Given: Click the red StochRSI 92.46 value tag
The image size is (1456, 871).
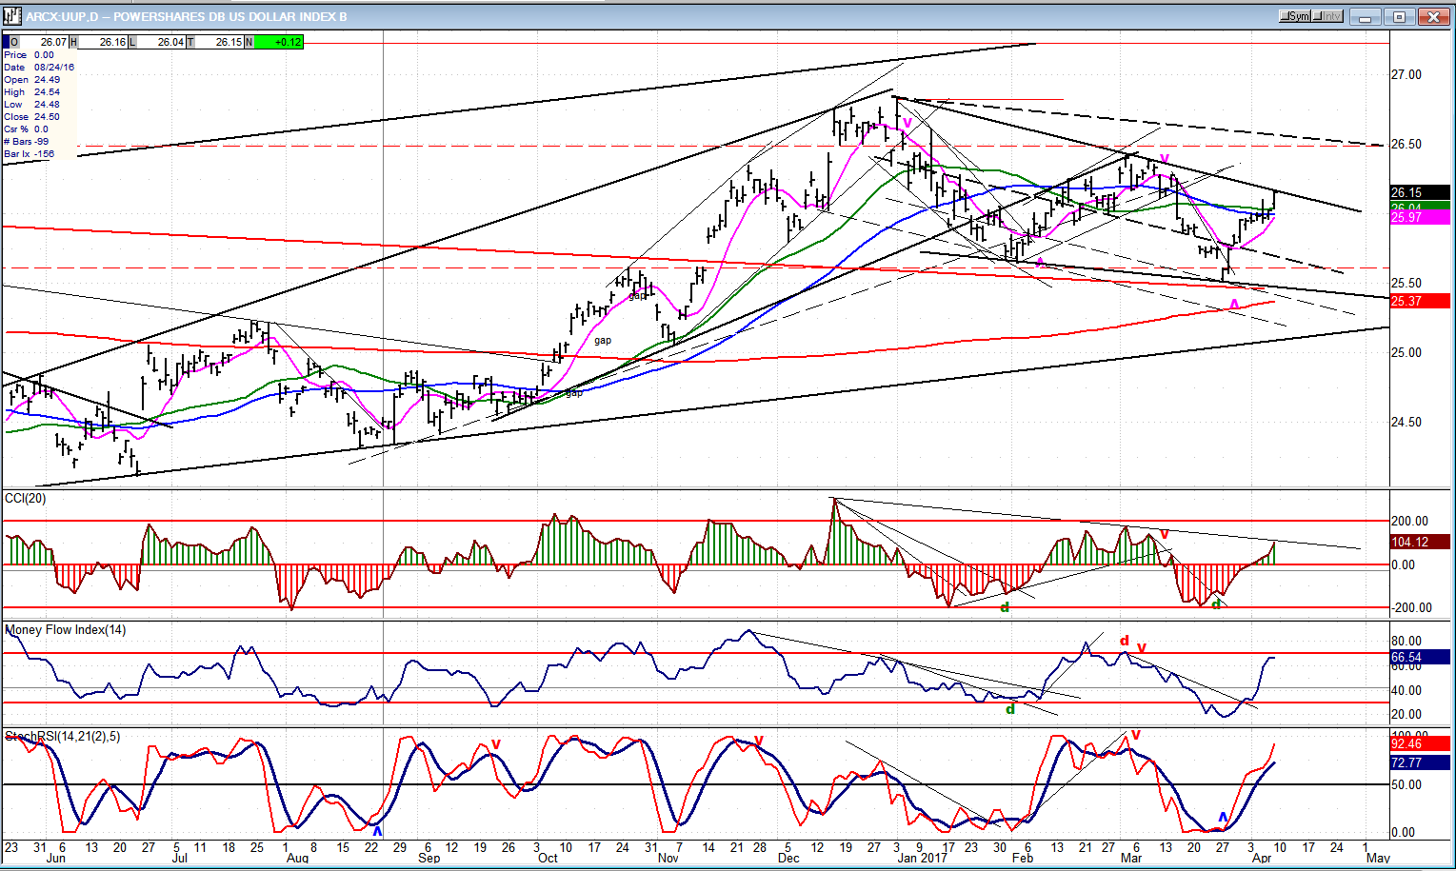Looking at the screenshot, I should [1419, 743].
